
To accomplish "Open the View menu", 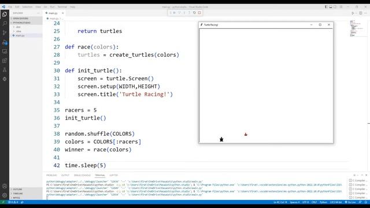I will (38, 7).
